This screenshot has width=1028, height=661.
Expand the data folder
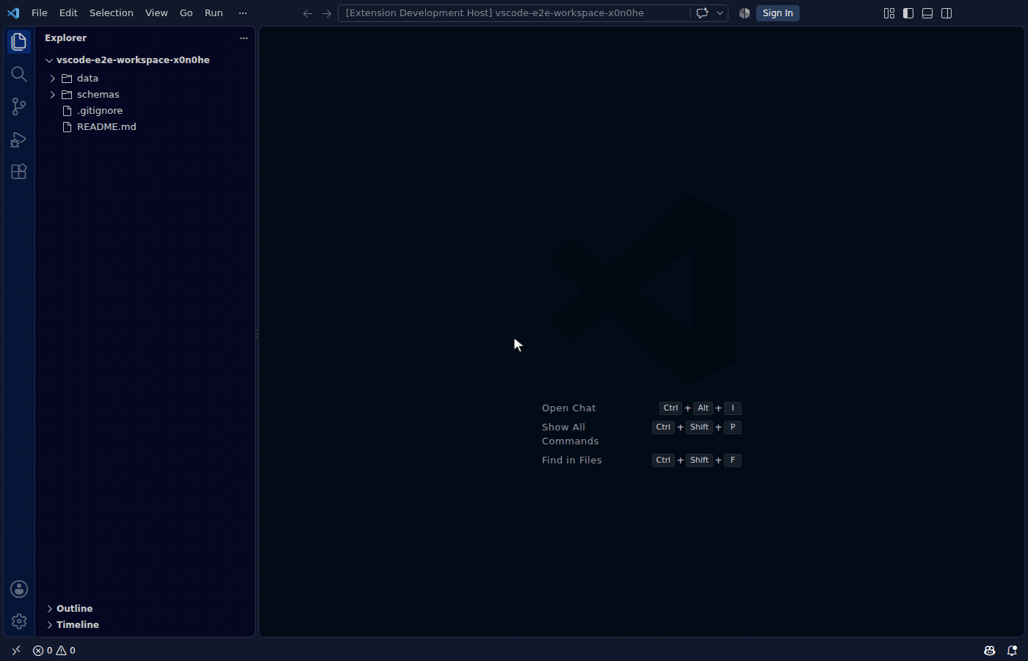pos(145,78)
